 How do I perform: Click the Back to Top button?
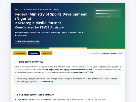click(47, 53)
